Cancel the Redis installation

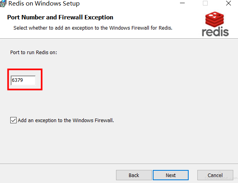[215, 175]
